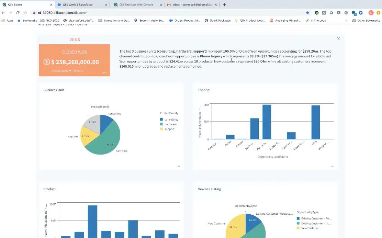The width and height of the screenshot is (382, 238).
Task: Click the Existing Customer - Up... legend swatch
Action: coord(298,223)
